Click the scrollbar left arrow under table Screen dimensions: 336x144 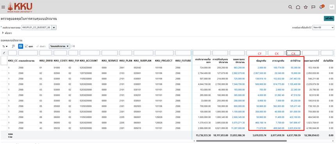pyautogui.click(x=194, y=141)
